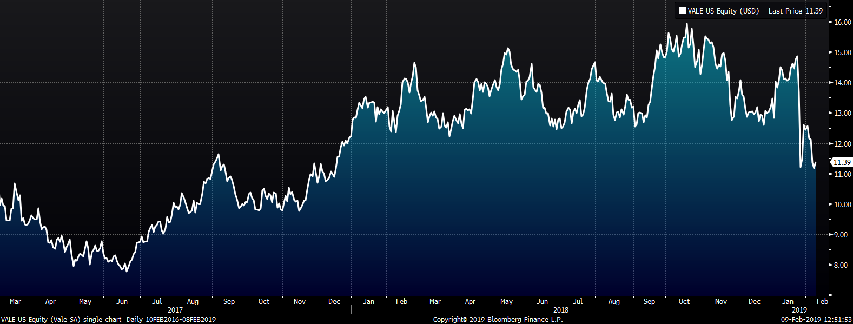Click the Daily 10FEB2016-08FEB2019 date range text

[171, 320]
